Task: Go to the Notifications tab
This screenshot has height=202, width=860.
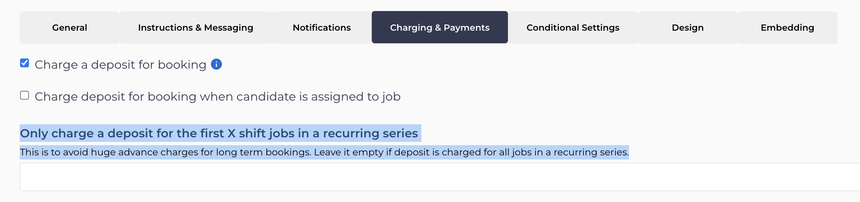Action: (x=322, y=27)
